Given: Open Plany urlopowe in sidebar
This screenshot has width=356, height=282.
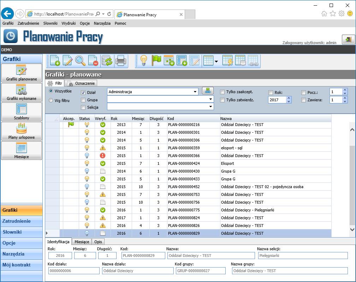Looking at the screenshot, I should coord(22,131).
